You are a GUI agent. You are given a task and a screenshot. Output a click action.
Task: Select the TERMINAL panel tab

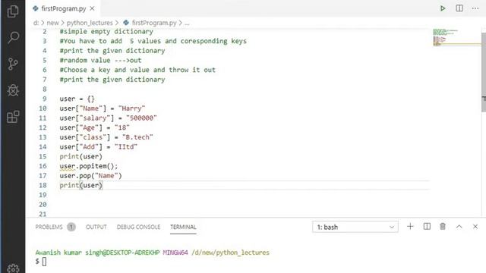(x=183, y=227)
